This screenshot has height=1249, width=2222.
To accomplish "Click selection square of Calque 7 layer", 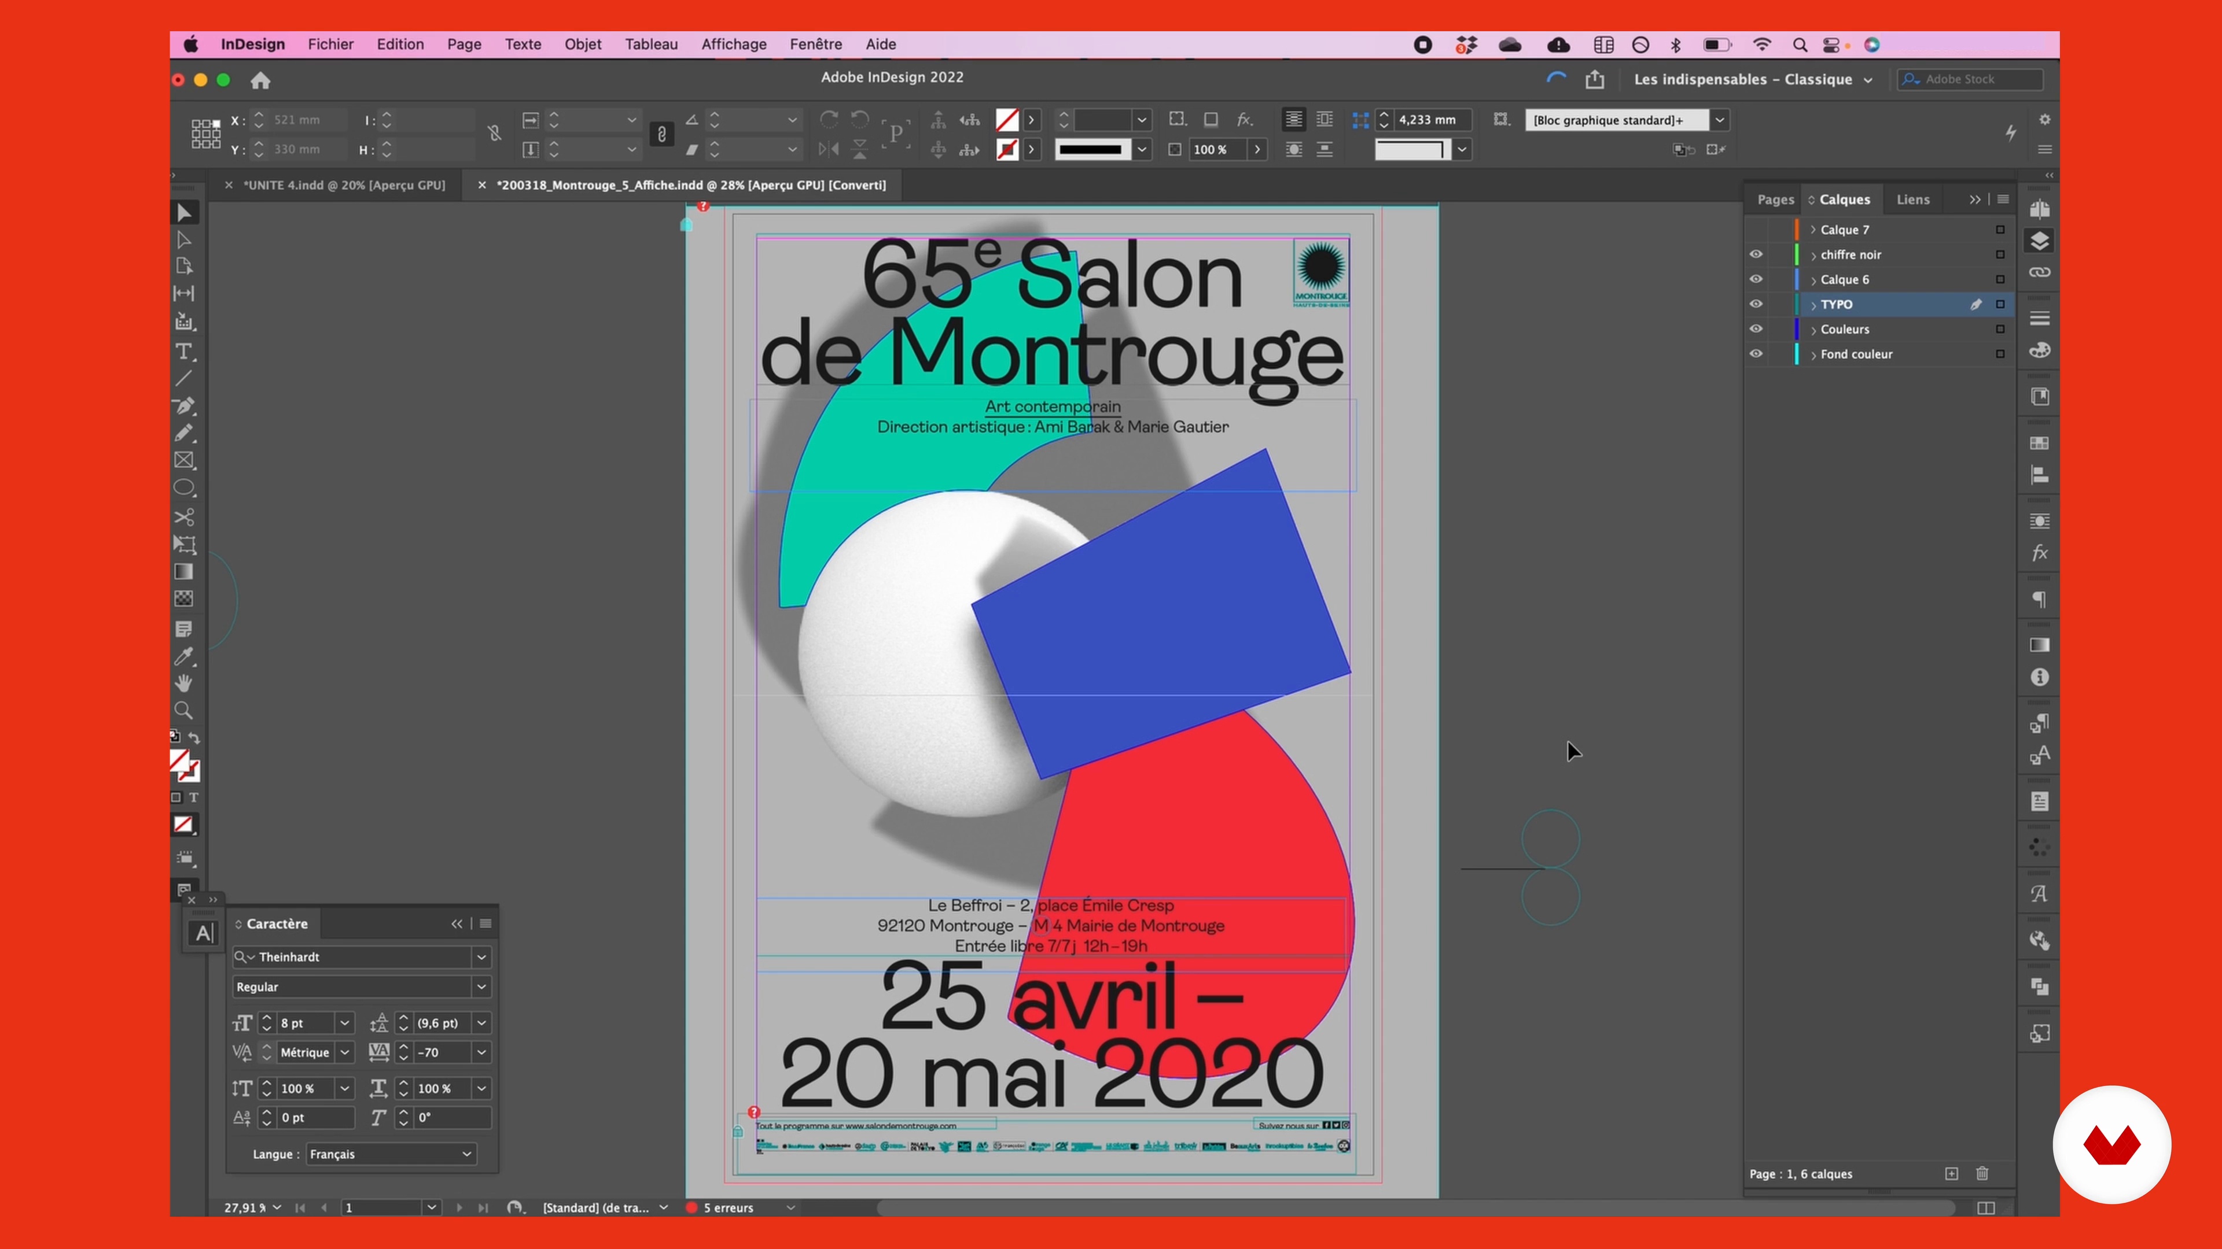I will pos(2000,230).
